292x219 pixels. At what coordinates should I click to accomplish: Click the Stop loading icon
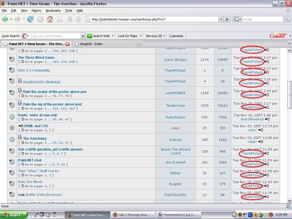tap(40, 19)
